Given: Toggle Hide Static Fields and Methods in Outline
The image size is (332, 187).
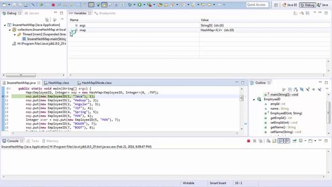Looking at the screenshot, I should click(x=308, y=89).
